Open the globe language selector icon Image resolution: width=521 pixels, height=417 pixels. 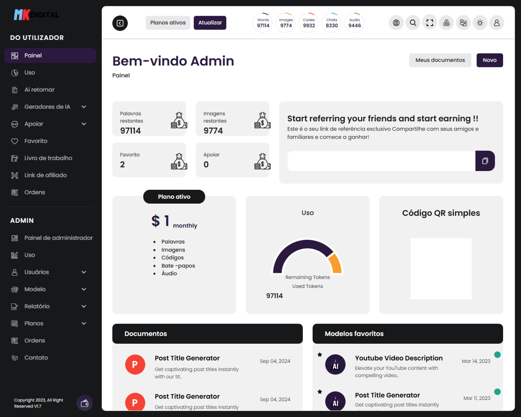(396, 23)
